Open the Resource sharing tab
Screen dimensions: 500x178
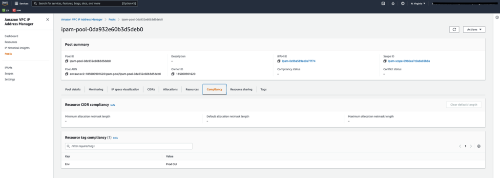pos(241,89)
